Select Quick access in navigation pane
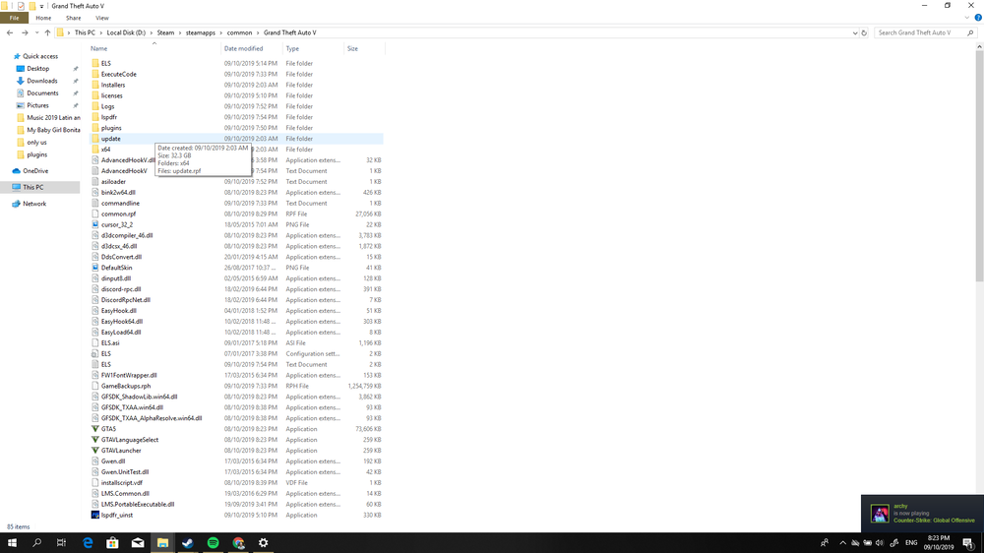The image size is (984, 553). (40, 56)
